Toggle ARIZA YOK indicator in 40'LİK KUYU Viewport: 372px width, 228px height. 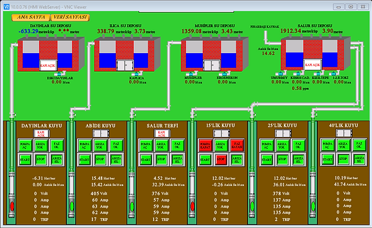point(343,145)
